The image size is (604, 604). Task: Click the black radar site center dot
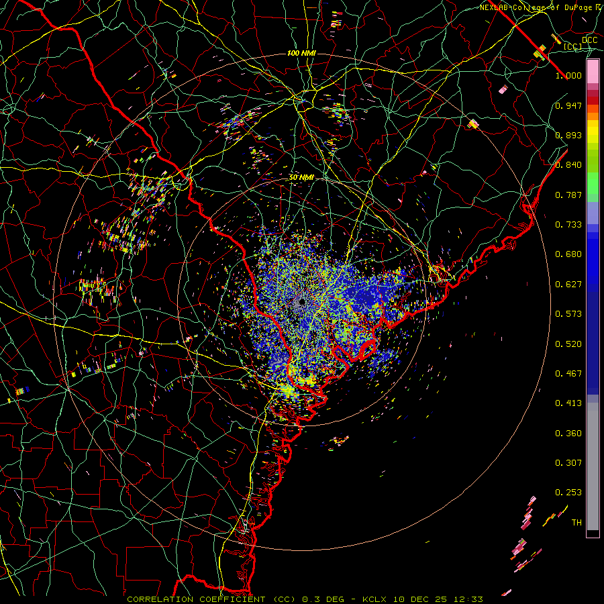pyautogui.click(x=301, y=302)
